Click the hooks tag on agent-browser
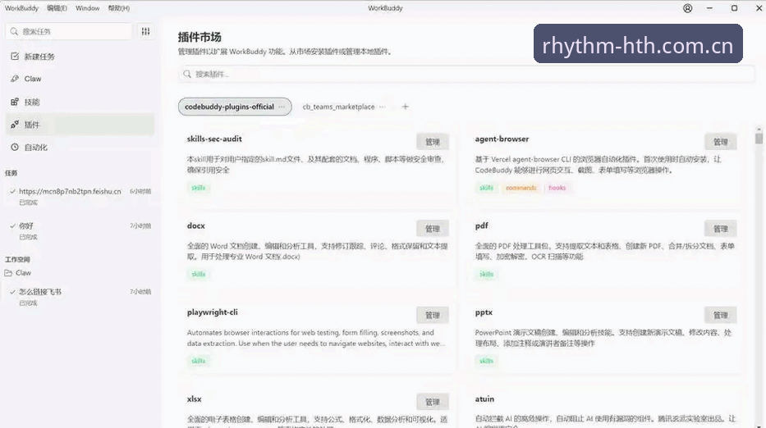Image resolution: width=766 pixels, height=428 pixels. 557,188
